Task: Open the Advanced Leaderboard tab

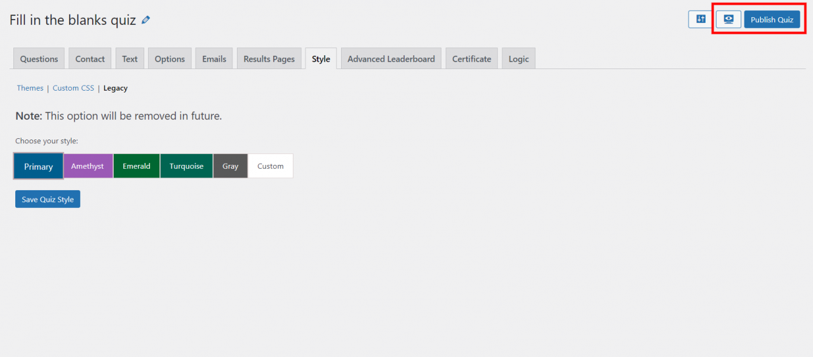Action: point(391,58)
